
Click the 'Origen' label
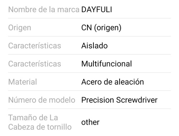20,28
